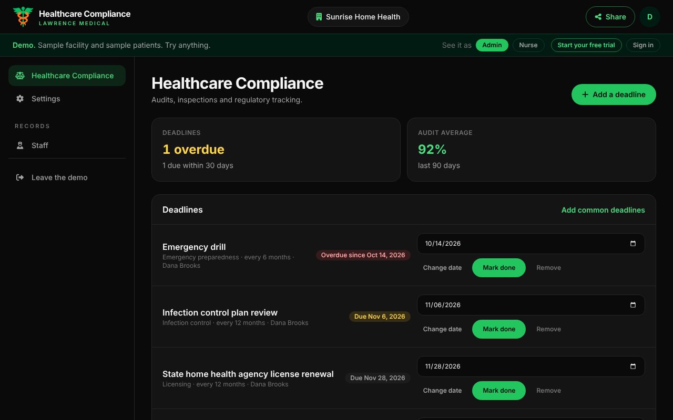Open Settings in the sidebar
This screenshot has width=673, height=420.
(67, 99)
